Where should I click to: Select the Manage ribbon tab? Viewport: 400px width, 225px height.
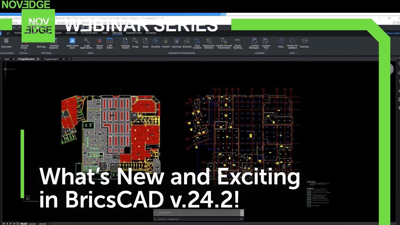coord(117,33)
